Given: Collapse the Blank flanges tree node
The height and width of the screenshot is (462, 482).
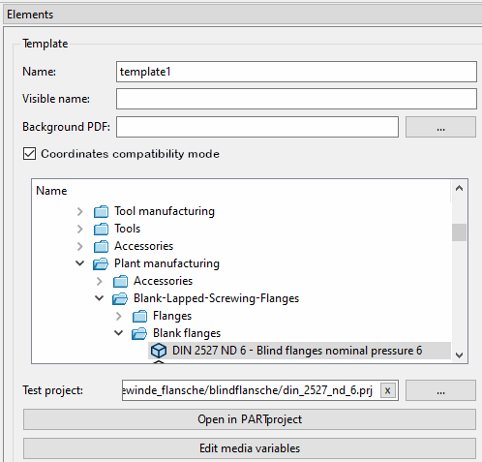Looking at the screenshot, I should [x=119, y=333].
